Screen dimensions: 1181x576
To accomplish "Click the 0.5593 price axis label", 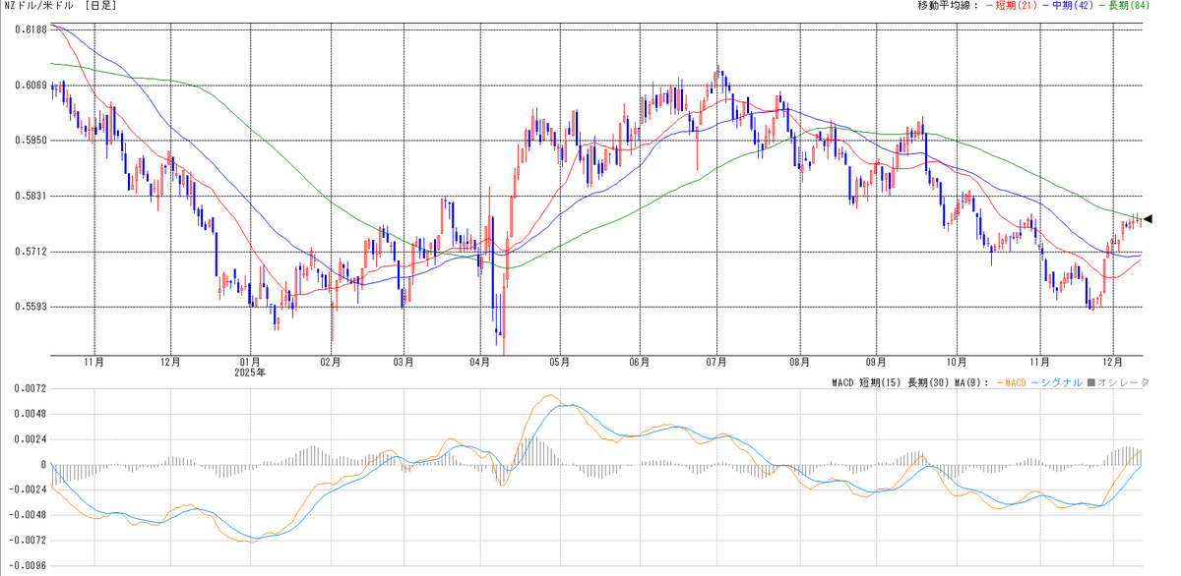I will pos(31,307).
